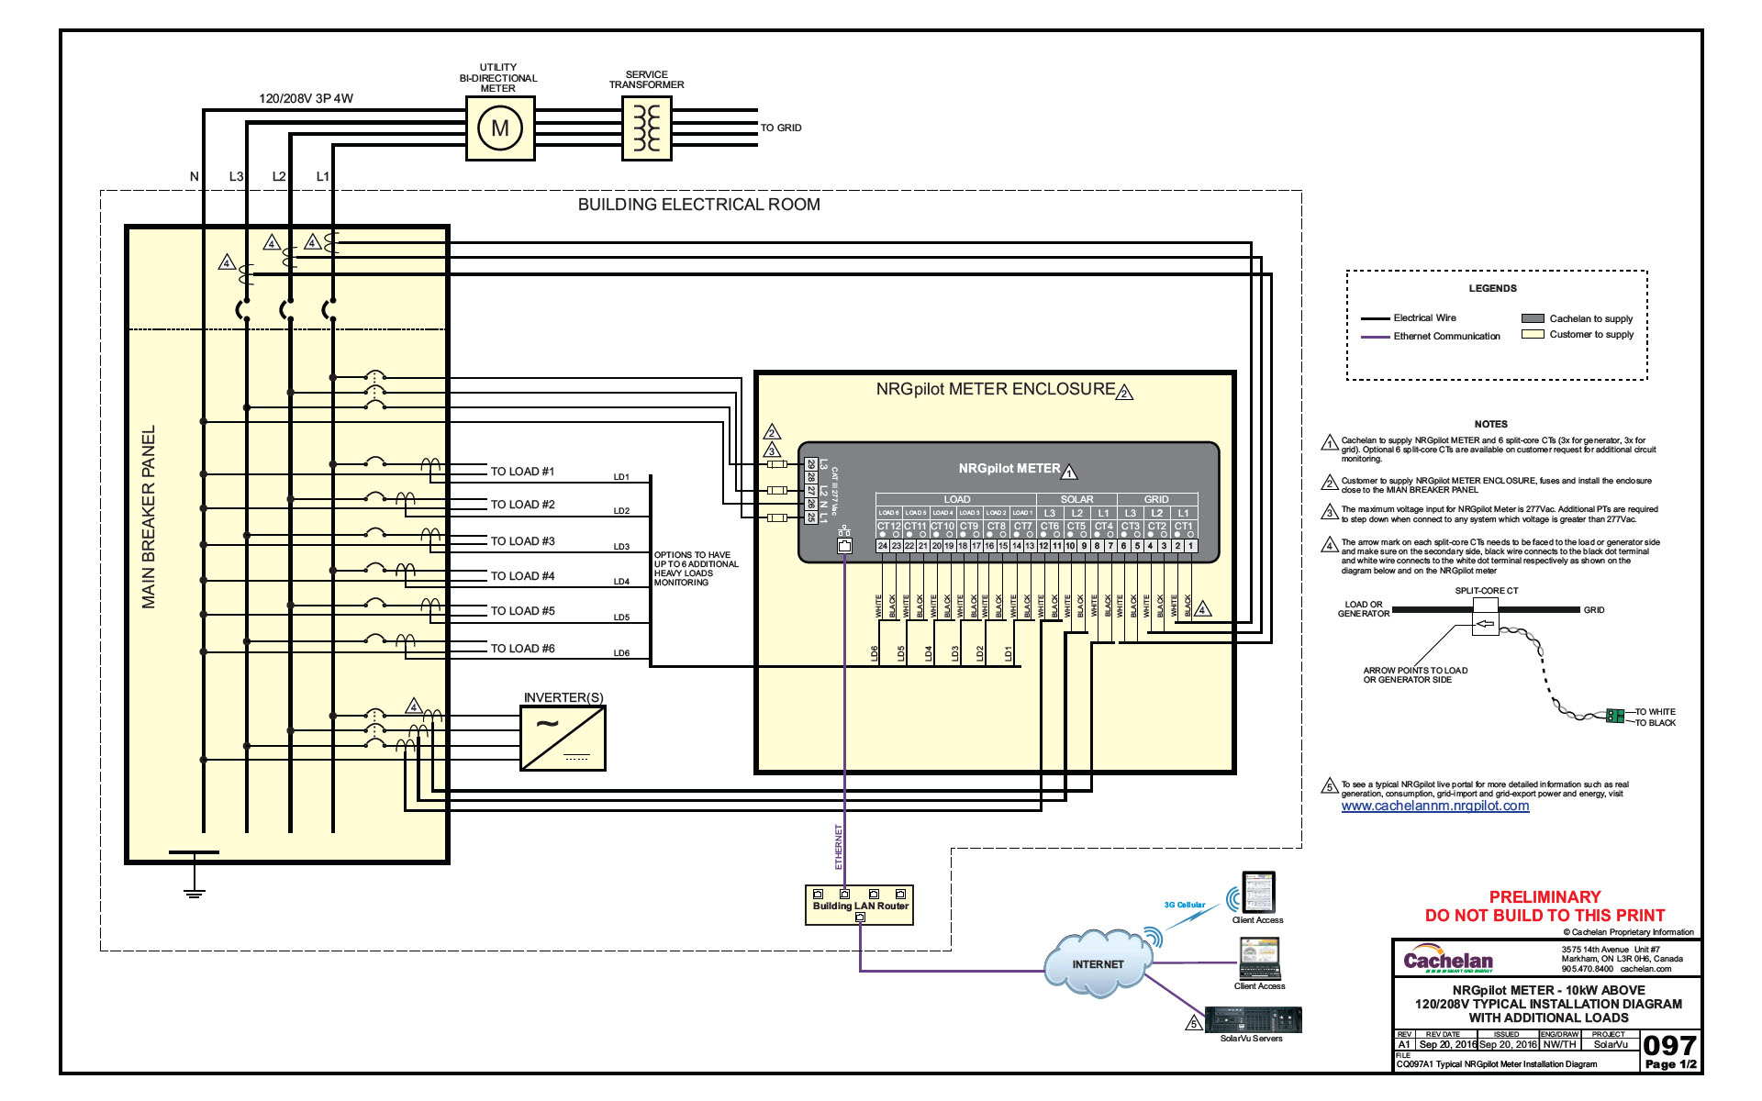Image resolution: width=1762 pixels, height=1101 pixels.
Task: Click the Internet cloud icon
Action: 1098,962
